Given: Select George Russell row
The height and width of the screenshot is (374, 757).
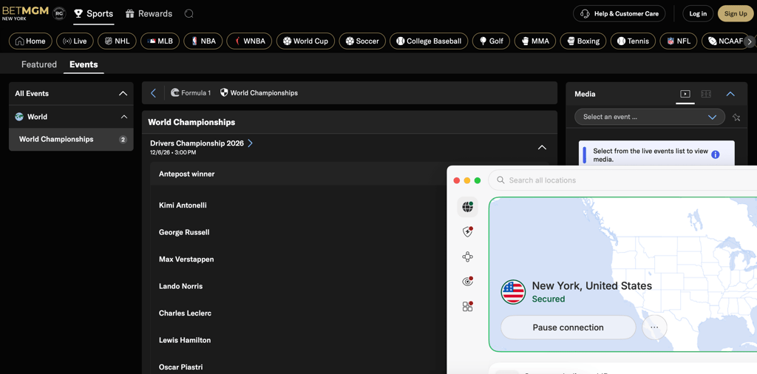Looking at the screenshot, I should point(299,233).
